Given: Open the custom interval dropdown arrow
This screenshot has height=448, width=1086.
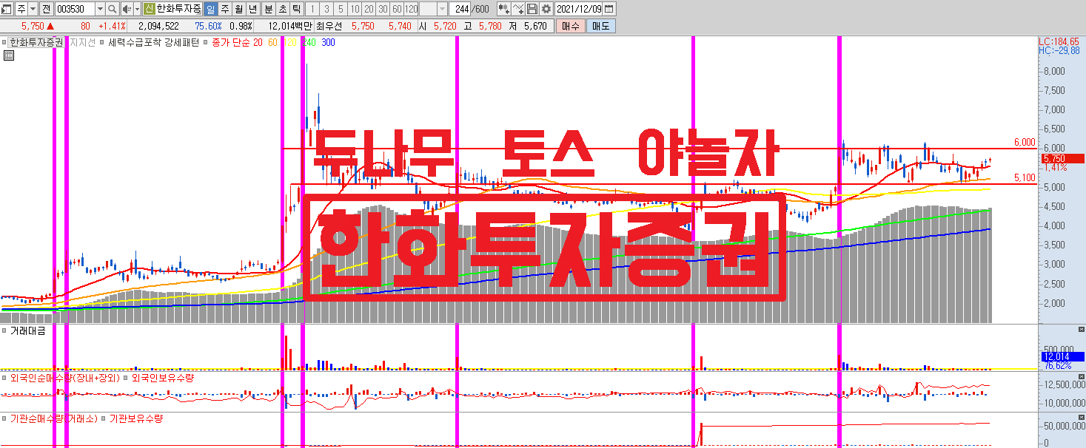Looking at the screenshot, I should pyautogui.click(x=442, y=9).
